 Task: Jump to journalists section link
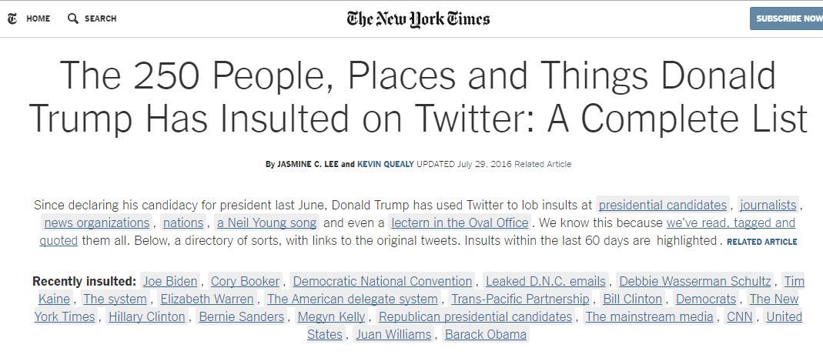click(768, 205)
